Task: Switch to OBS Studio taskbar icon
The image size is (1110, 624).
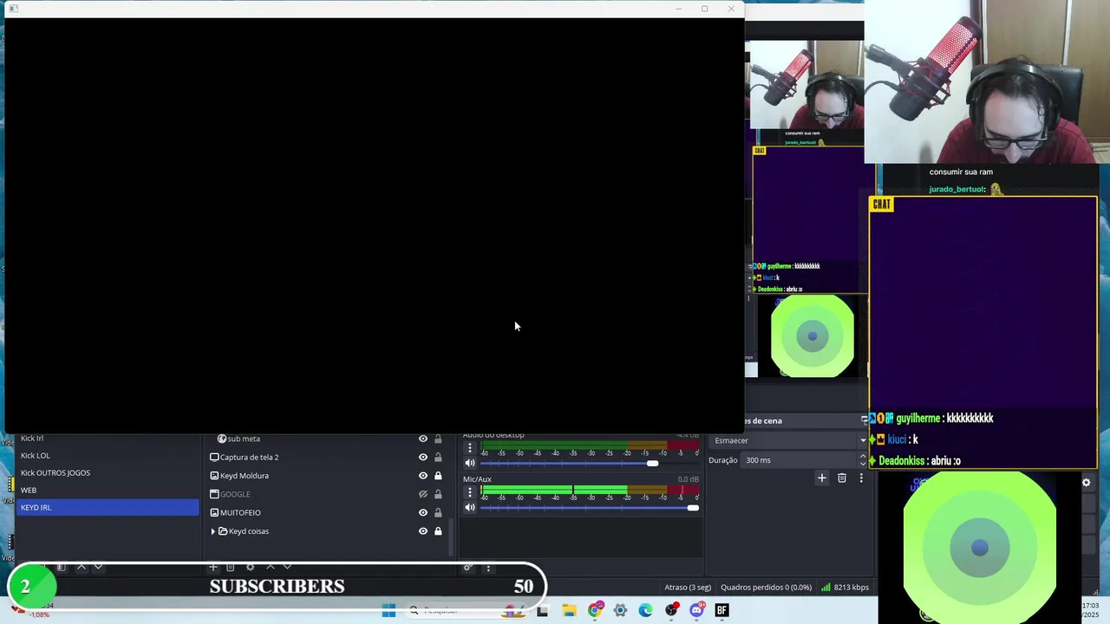Action: pyautogui.click(x=671, y=611)
